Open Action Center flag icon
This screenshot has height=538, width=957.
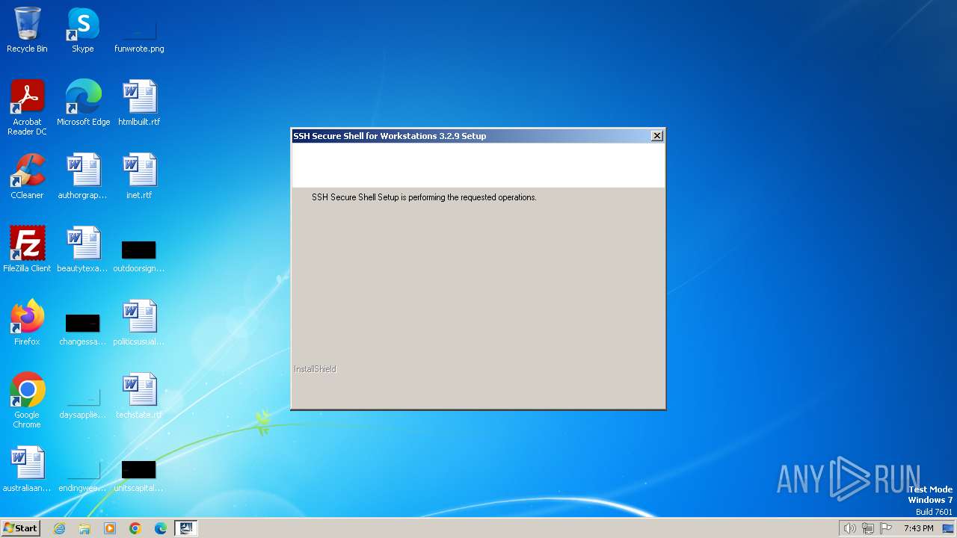(x=887, y=528)
